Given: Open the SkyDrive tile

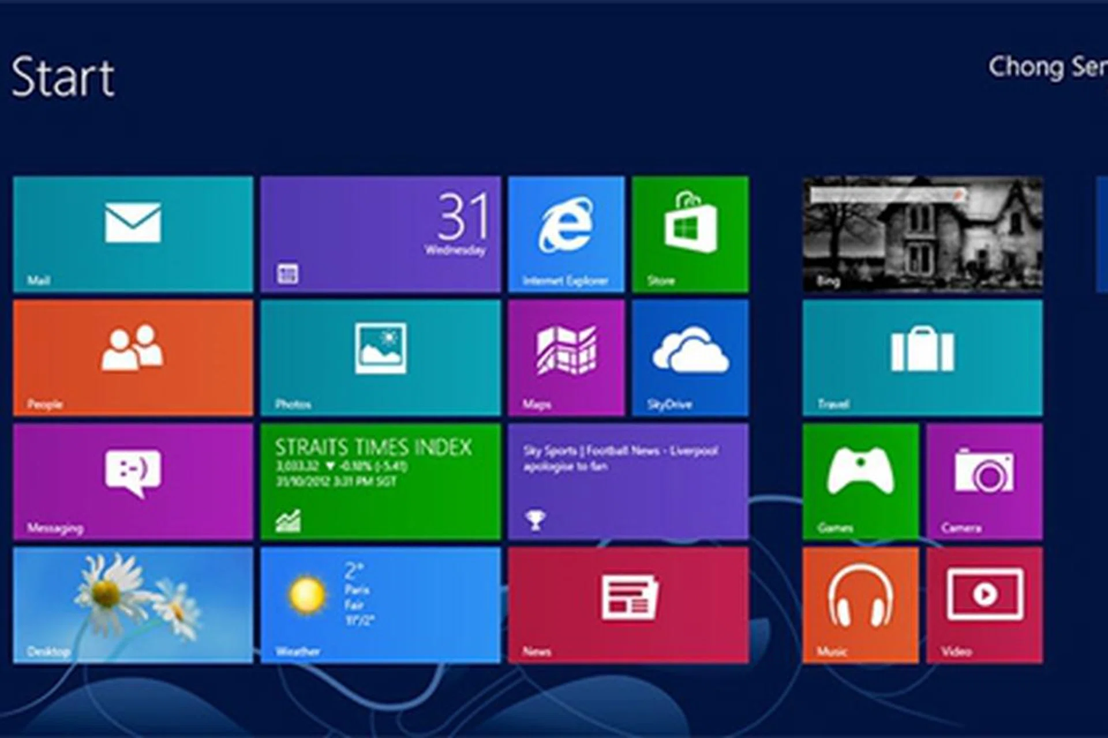Looking at the screenshot, I should (690, 357).
